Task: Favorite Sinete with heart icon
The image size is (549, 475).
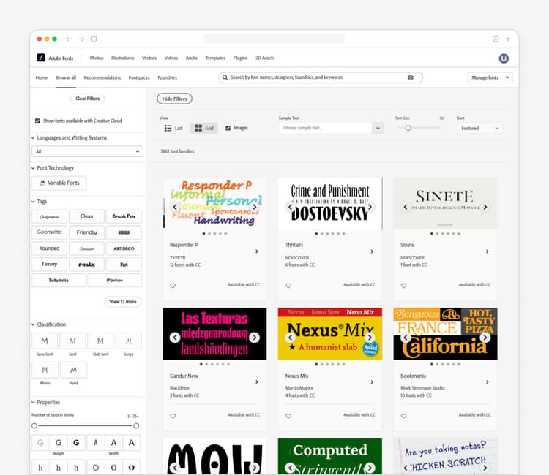Action: [x=403, y=286]
